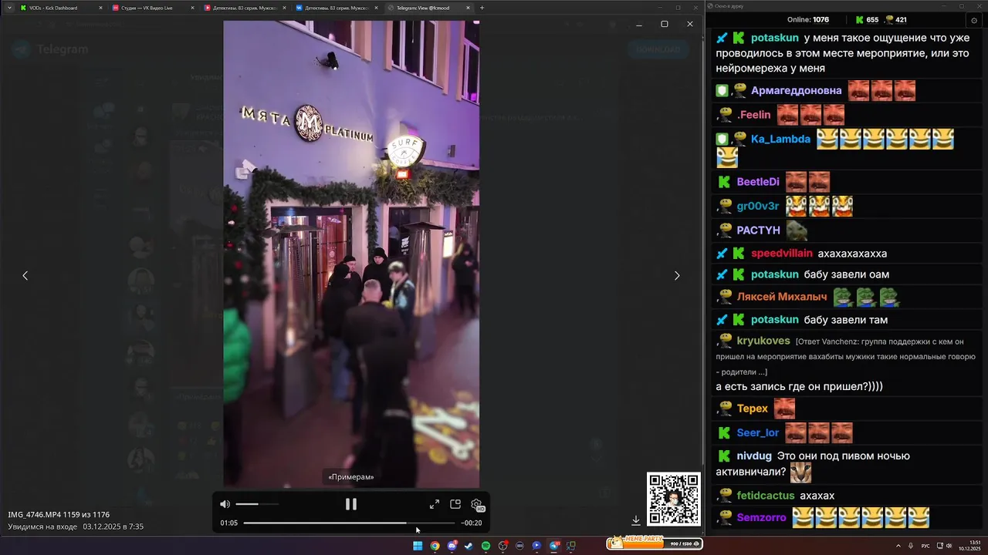Expand the video to fullscreen
Screen dimensions: 988x555
click(x=435, y=504)
